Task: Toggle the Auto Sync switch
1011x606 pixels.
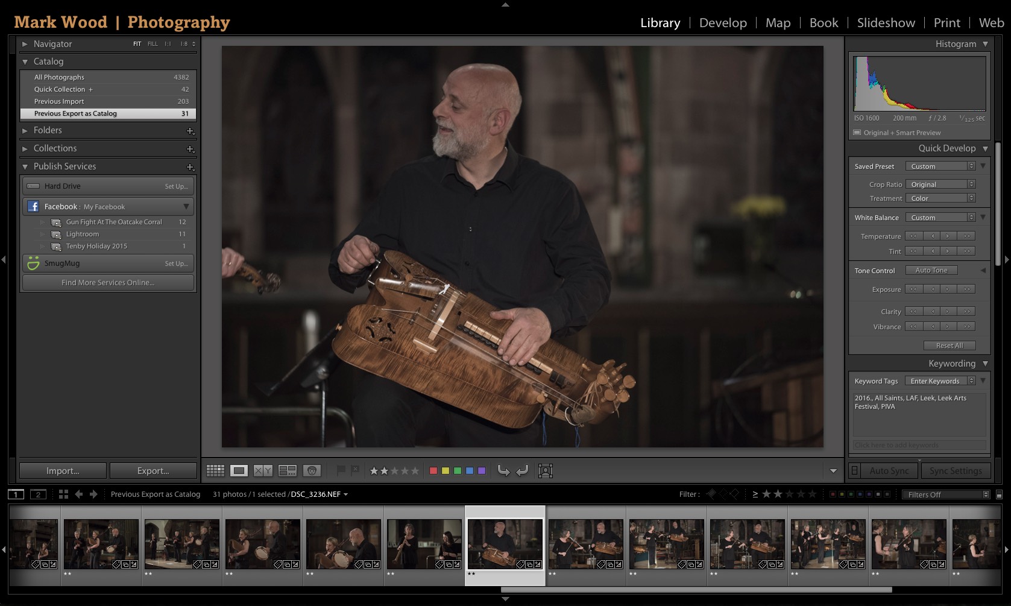Action: (854, 470)
